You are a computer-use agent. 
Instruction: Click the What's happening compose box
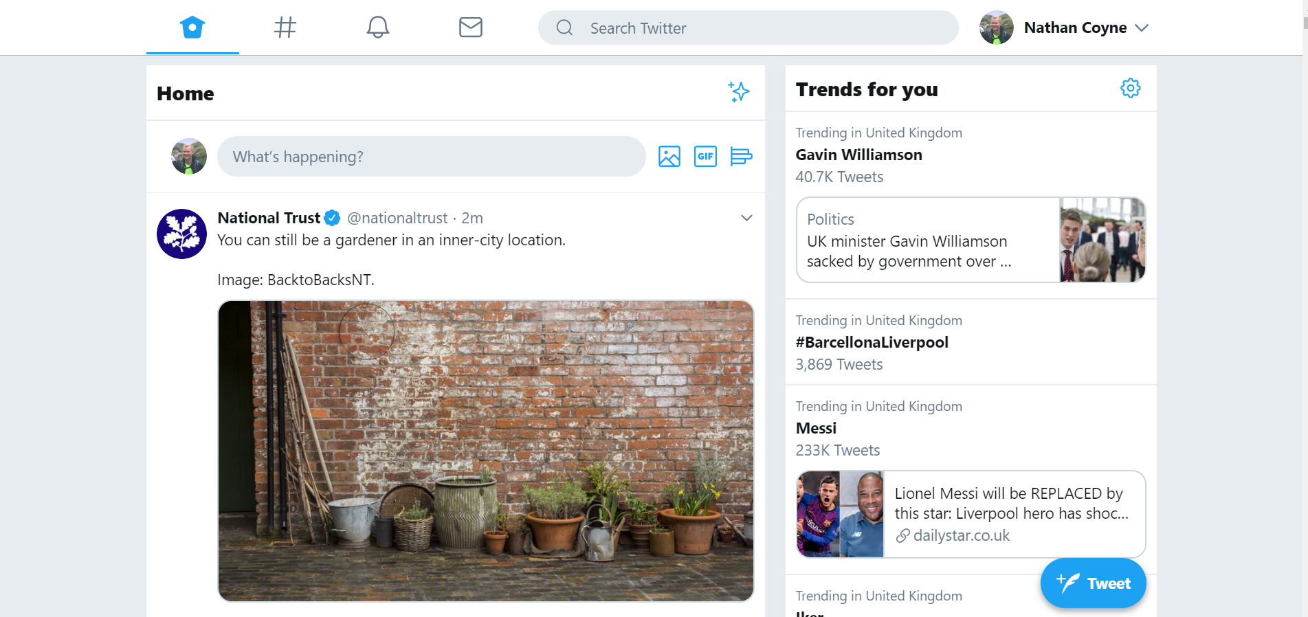pyautogui.click(x=431, y=157)
